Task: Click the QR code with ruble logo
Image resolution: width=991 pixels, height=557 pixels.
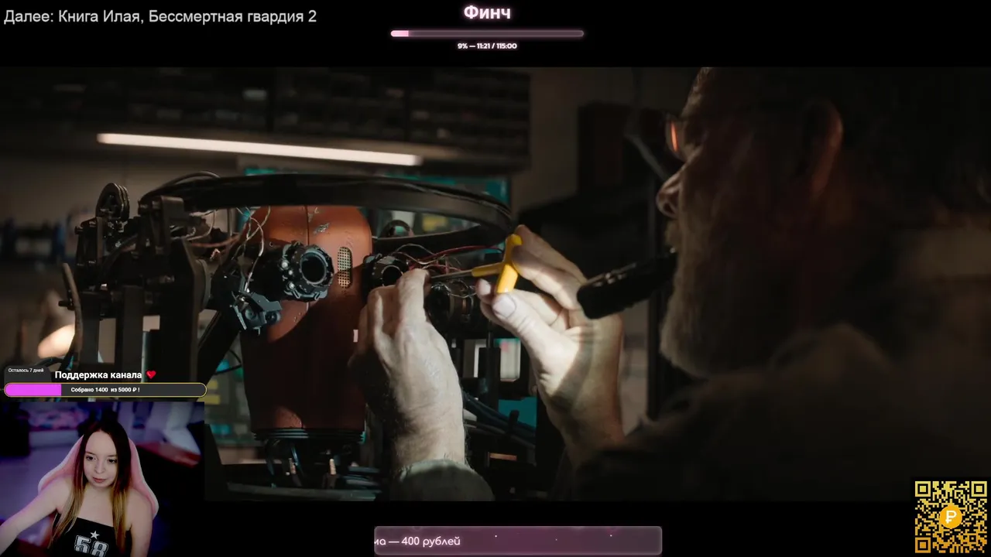Action: pos(951,517)
